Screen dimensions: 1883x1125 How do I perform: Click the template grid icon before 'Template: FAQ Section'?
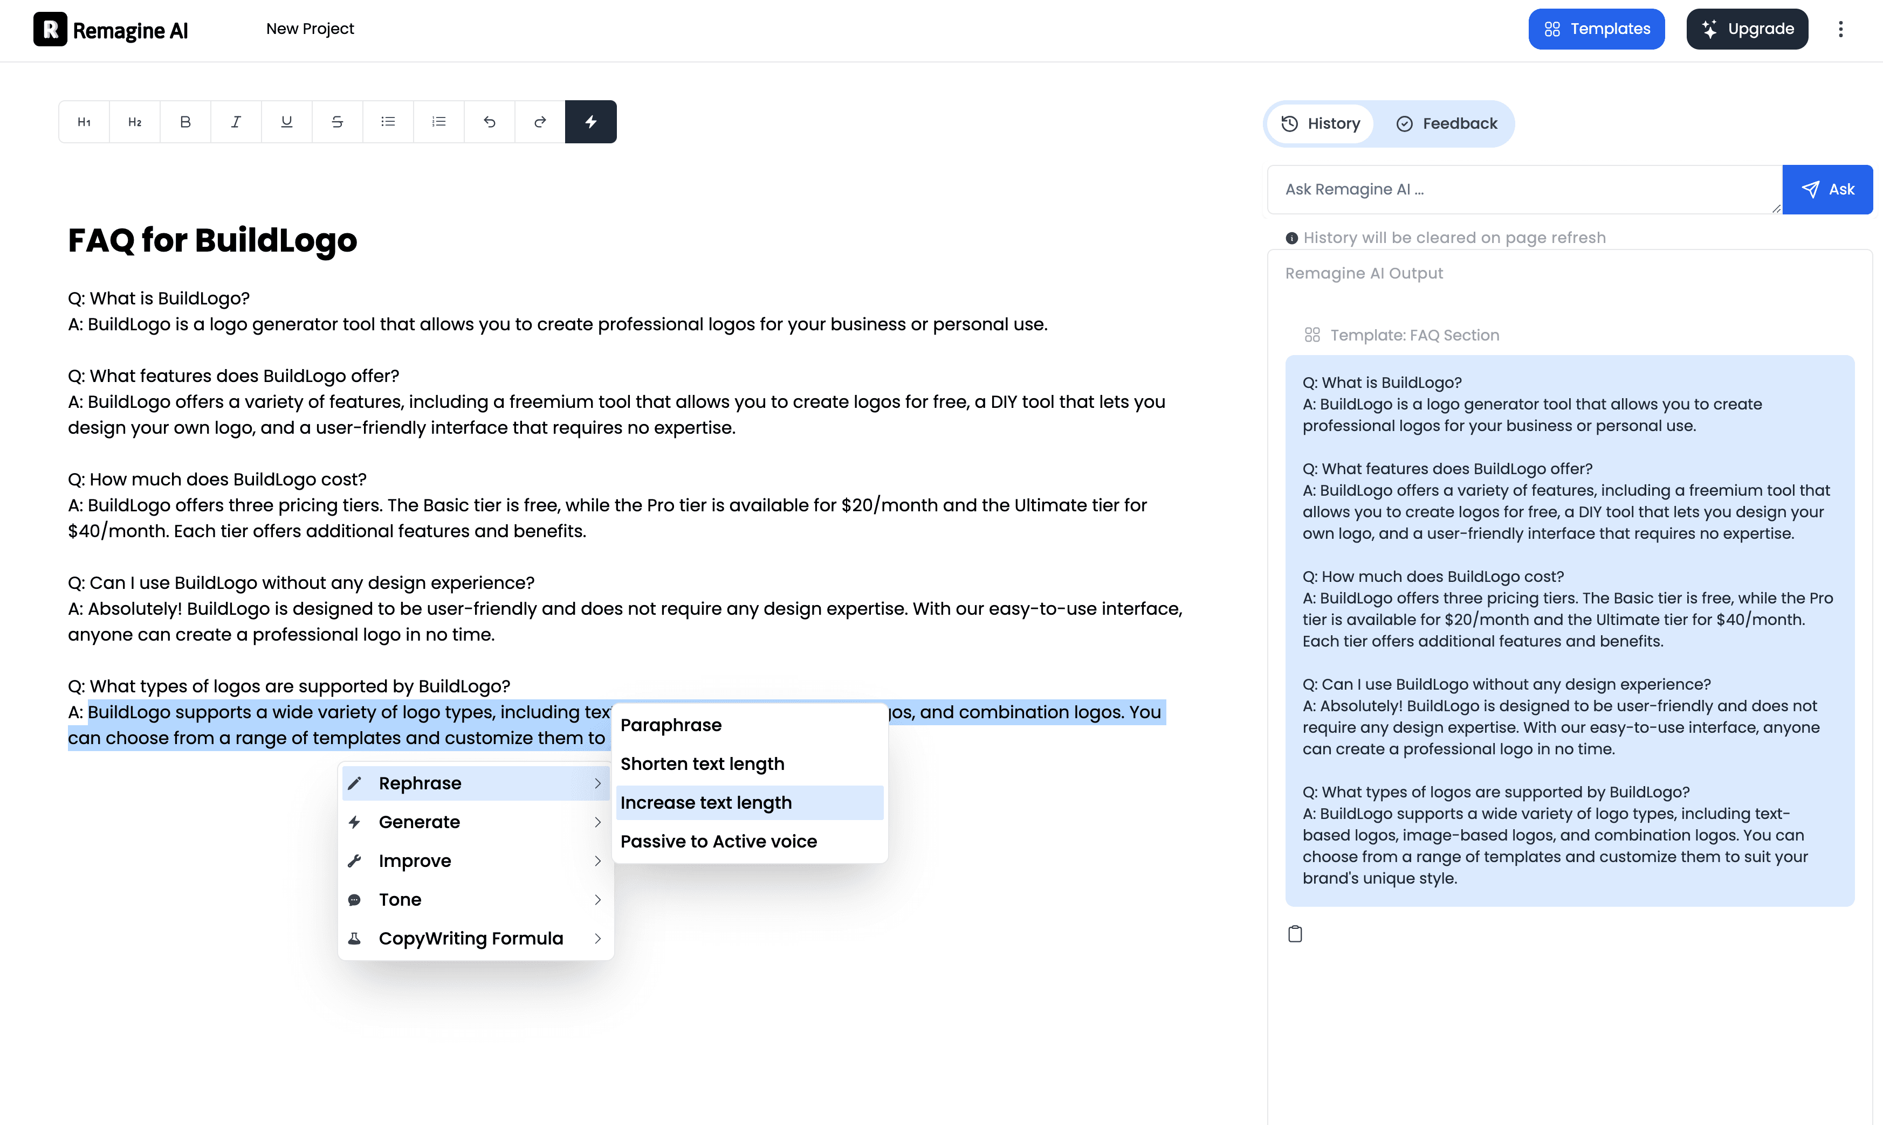[x=1312, y=335]
